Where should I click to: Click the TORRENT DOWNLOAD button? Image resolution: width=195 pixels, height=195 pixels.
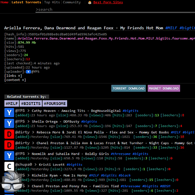coord(128,88)
